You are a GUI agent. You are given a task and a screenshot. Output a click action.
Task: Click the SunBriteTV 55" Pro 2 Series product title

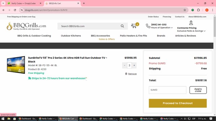click(x=67, y=60)
